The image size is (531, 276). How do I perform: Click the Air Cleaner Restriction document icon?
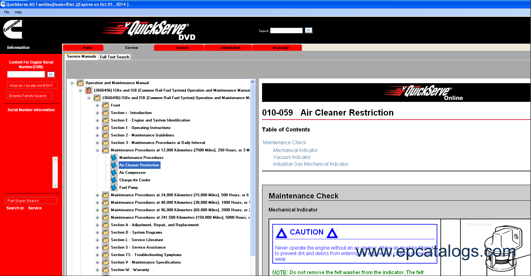point(114,165)
